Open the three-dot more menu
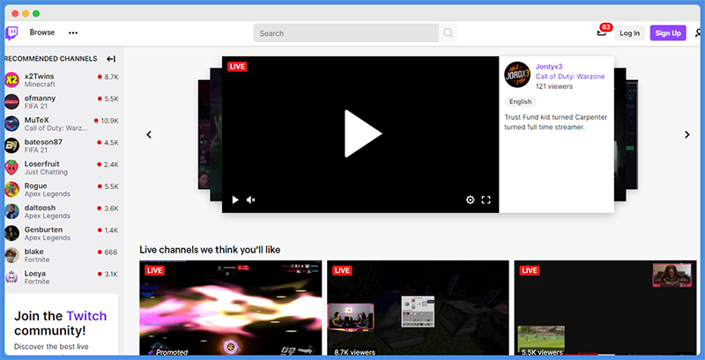The image size is (705, 360). [73, 33]
